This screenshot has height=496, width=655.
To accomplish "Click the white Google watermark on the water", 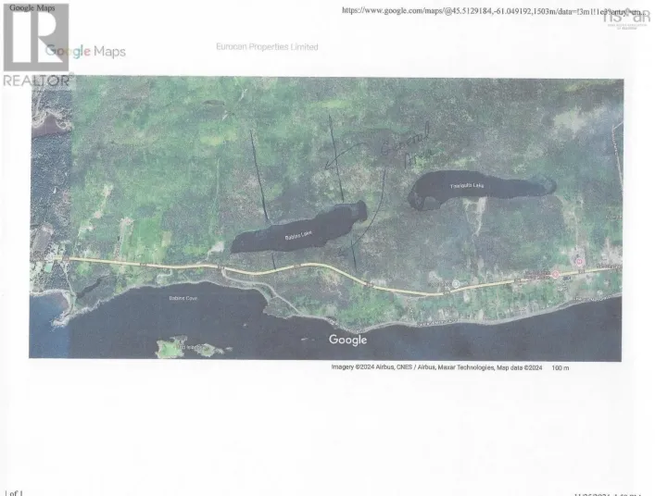I will pos(347,340).
